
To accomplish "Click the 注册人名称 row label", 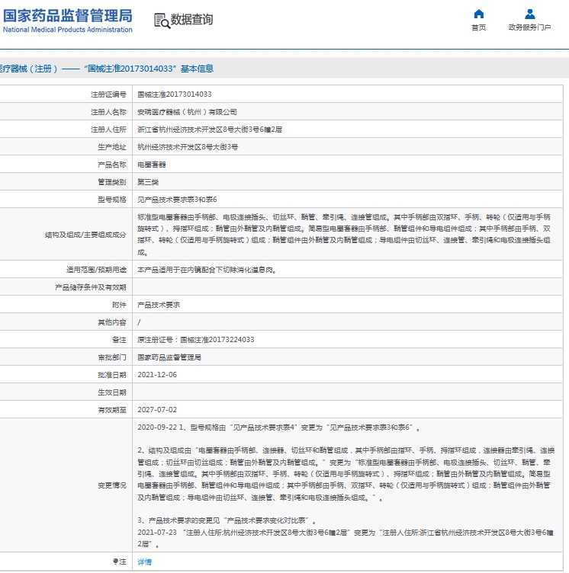I will 108,112.
